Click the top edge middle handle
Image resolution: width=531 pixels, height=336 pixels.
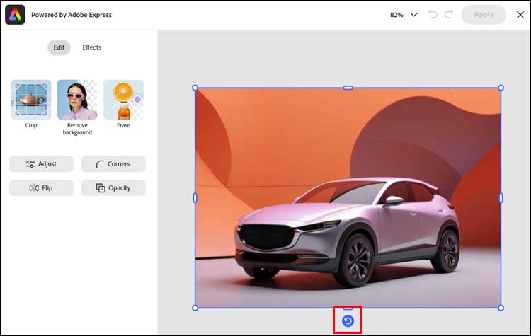tap(348, 88)
